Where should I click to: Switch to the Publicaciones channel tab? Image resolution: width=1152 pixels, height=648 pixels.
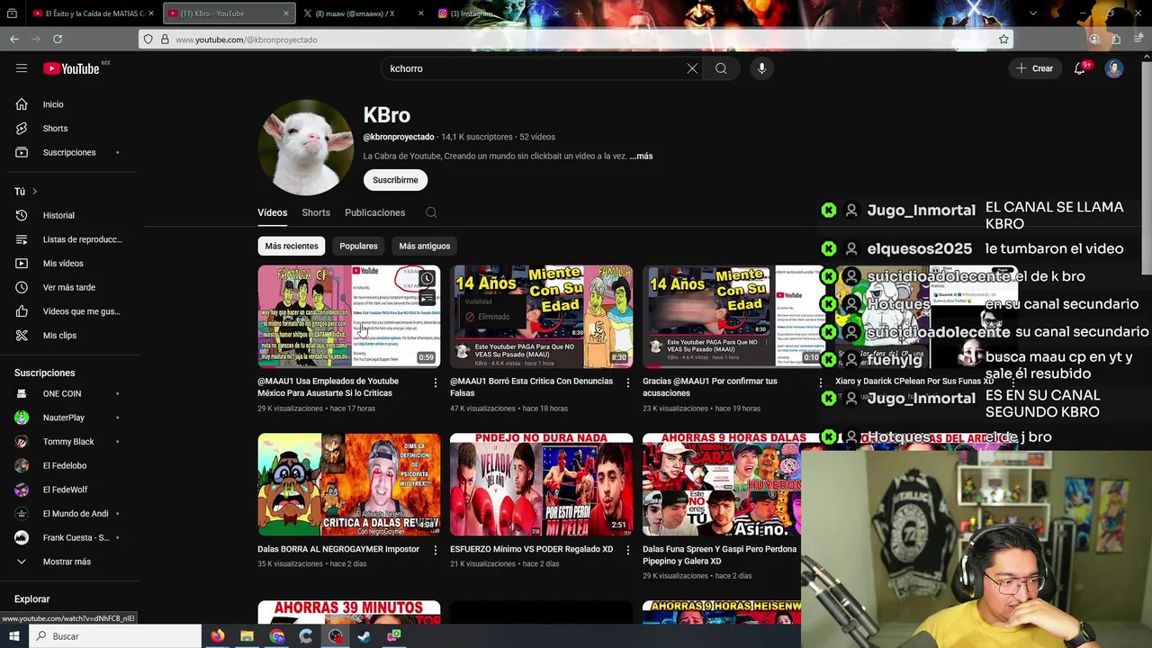374,212
